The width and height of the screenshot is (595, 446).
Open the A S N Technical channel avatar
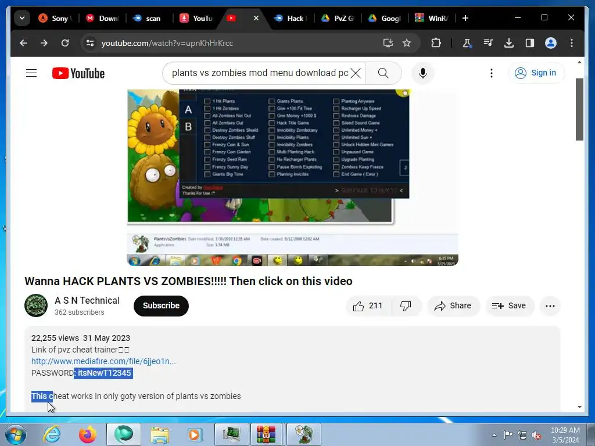coord(36,305)
